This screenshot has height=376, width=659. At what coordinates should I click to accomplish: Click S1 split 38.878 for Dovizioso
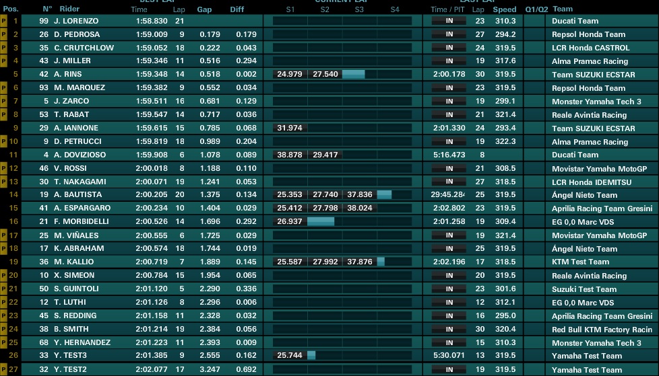[x=290, y=155]
